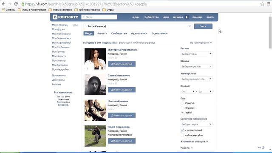
Task: Open Ирина Родионова profile photo
Action: coord(95,136)
